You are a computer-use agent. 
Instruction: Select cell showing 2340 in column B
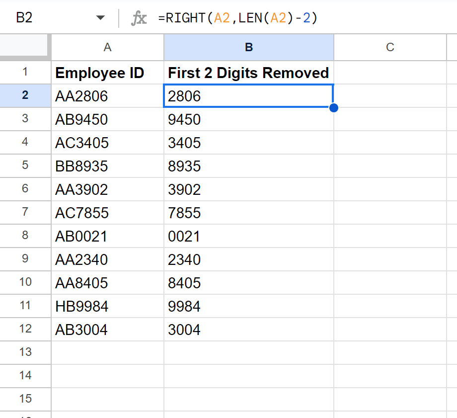[x=249, y=259]
